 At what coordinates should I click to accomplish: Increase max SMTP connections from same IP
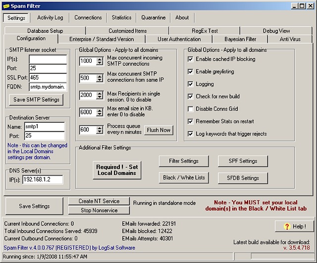pyautogui.click(x=100, y=76)
